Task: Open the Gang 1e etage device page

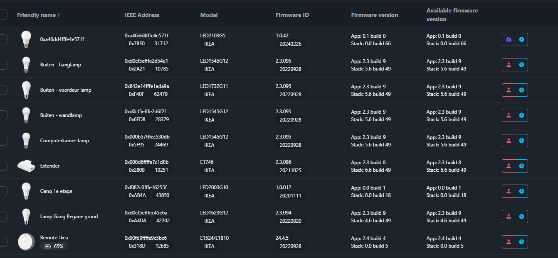Action: (x=56, y=191)
